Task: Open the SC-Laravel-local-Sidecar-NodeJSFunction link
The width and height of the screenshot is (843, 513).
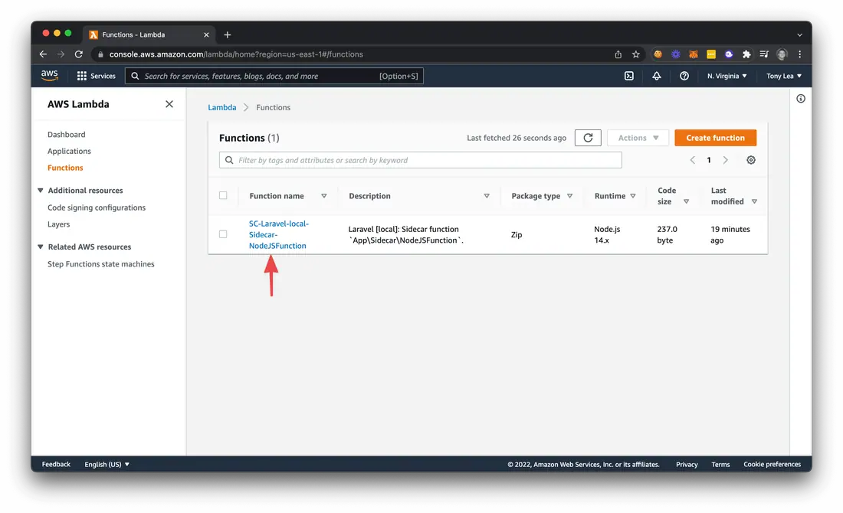Action: pos(278,234)
